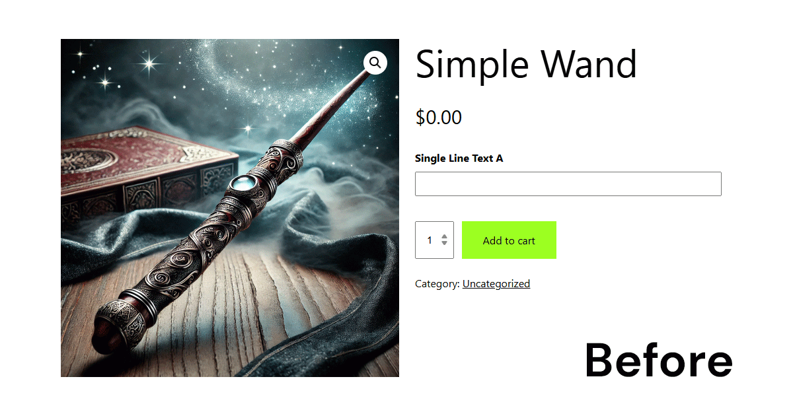Click the $0.00 price text

tap(439, 118)
